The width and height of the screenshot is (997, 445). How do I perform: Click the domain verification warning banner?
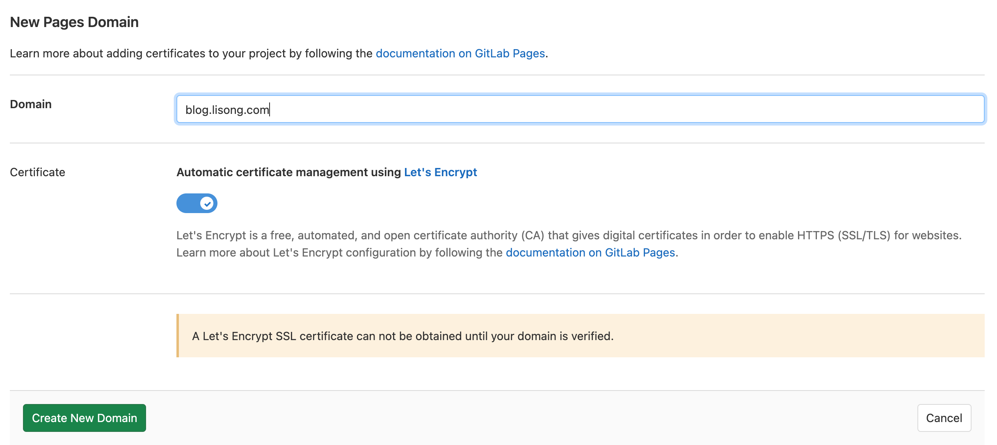581,336
